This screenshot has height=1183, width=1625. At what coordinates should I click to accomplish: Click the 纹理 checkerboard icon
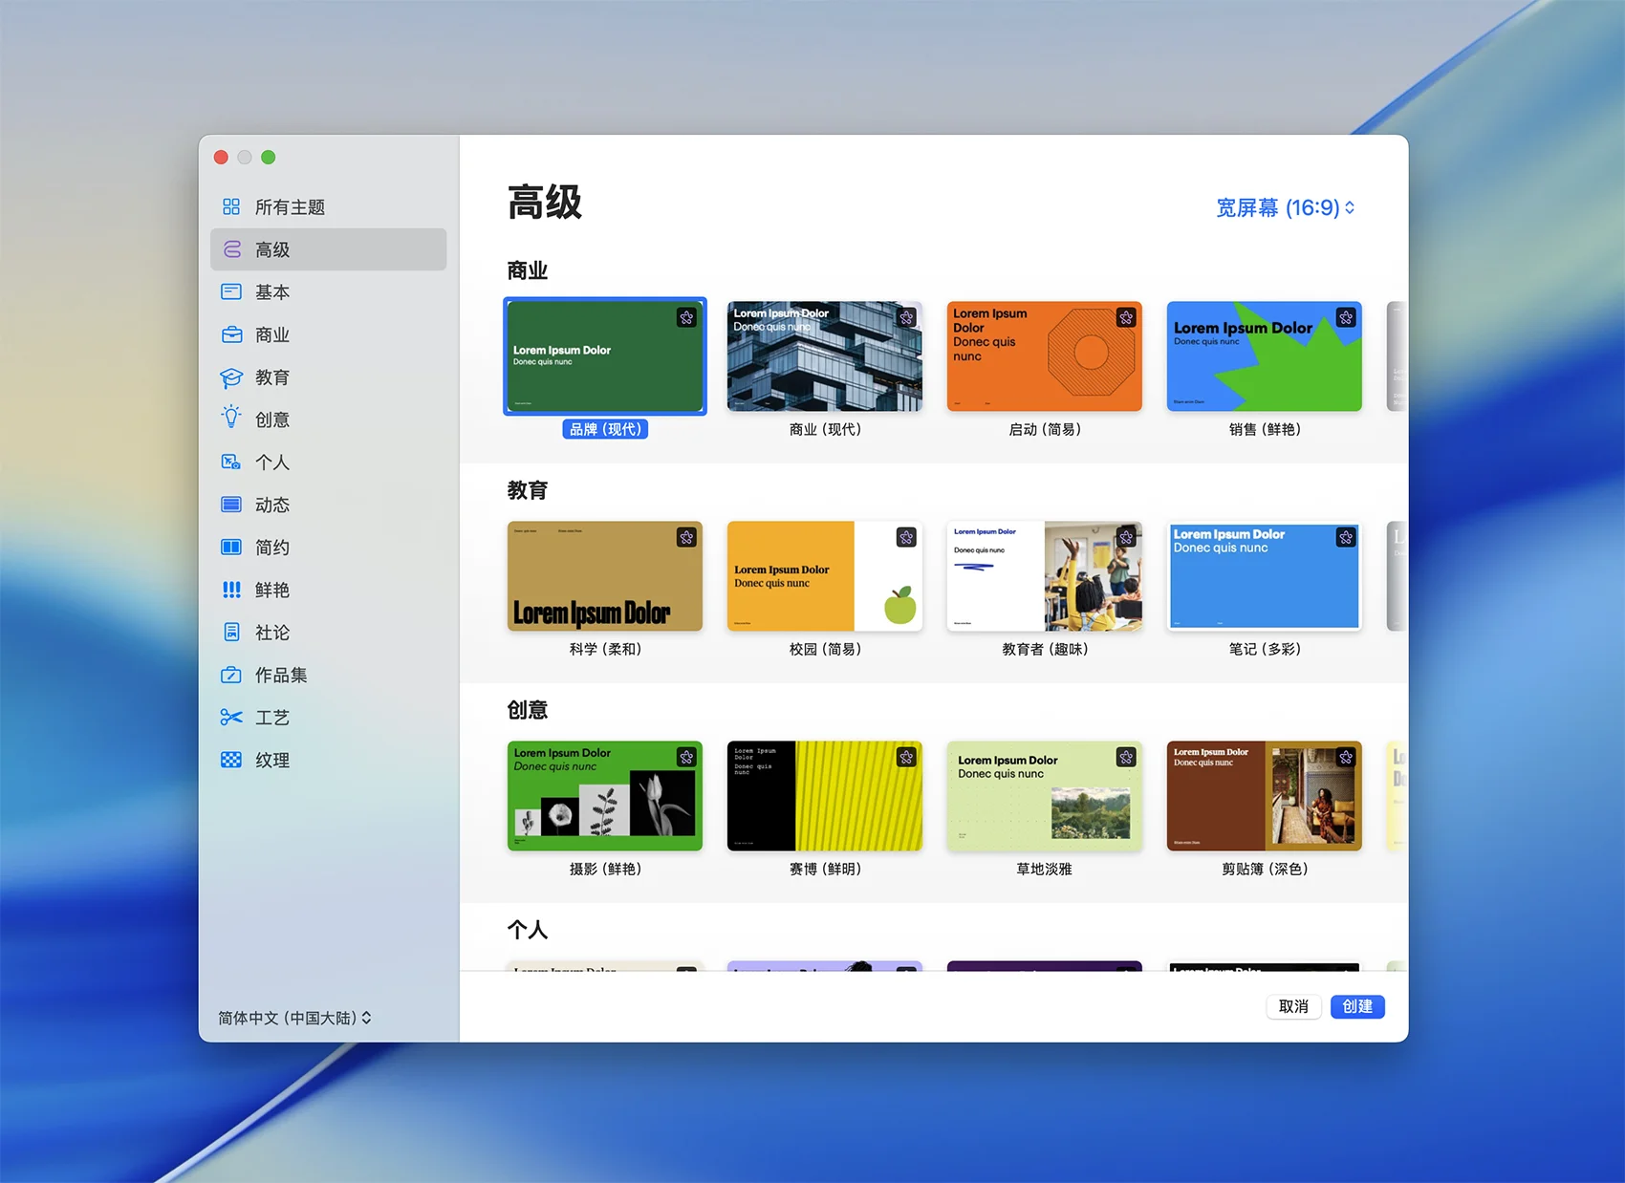click(x=231, y=761)
